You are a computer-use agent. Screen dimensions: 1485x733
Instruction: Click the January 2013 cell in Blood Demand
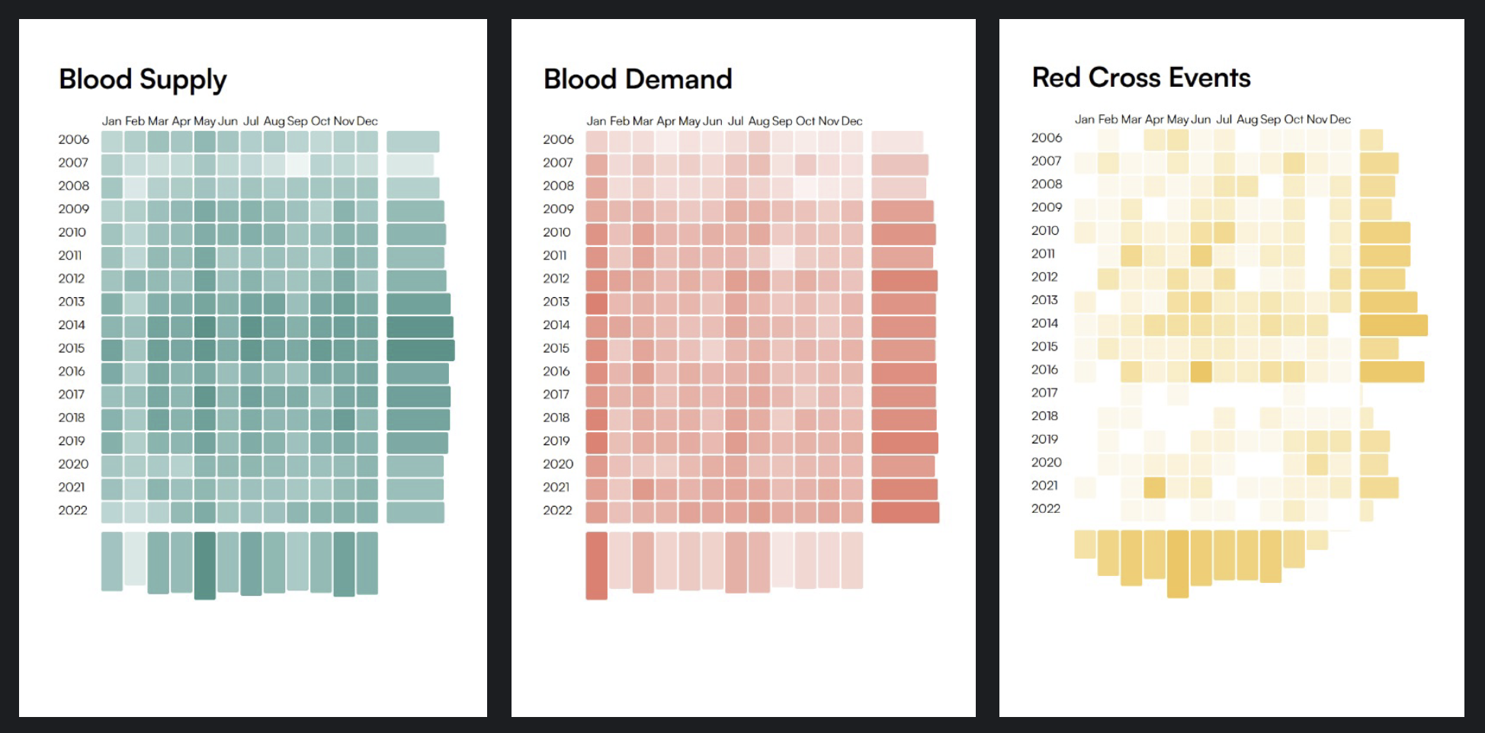(596, 304)
